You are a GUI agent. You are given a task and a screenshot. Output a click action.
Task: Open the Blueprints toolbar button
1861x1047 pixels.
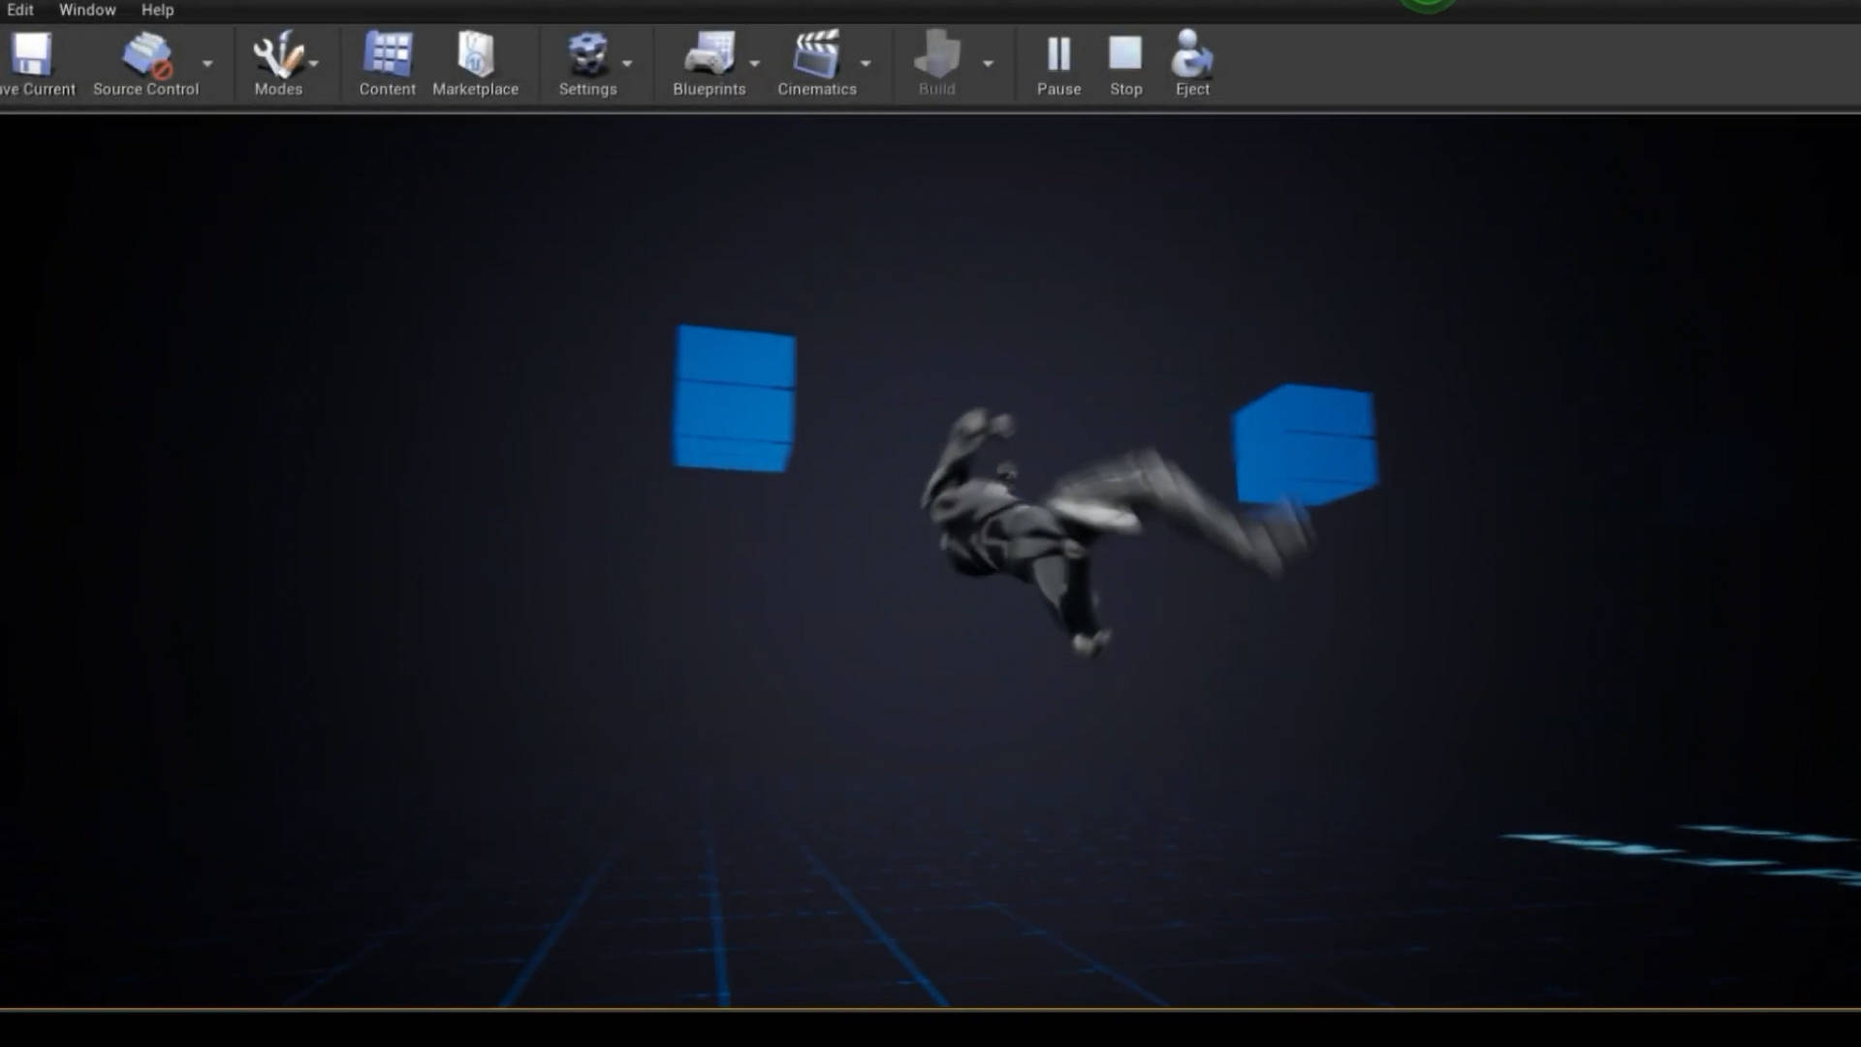[710, 64]
